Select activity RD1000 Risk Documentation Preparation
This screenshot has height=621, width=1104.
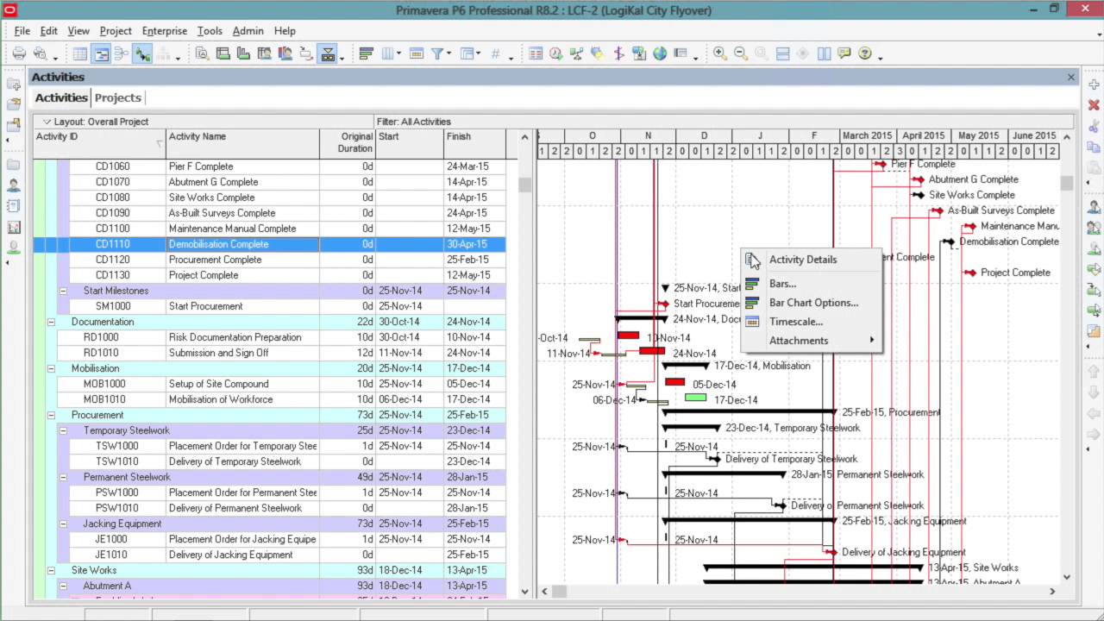269,337
